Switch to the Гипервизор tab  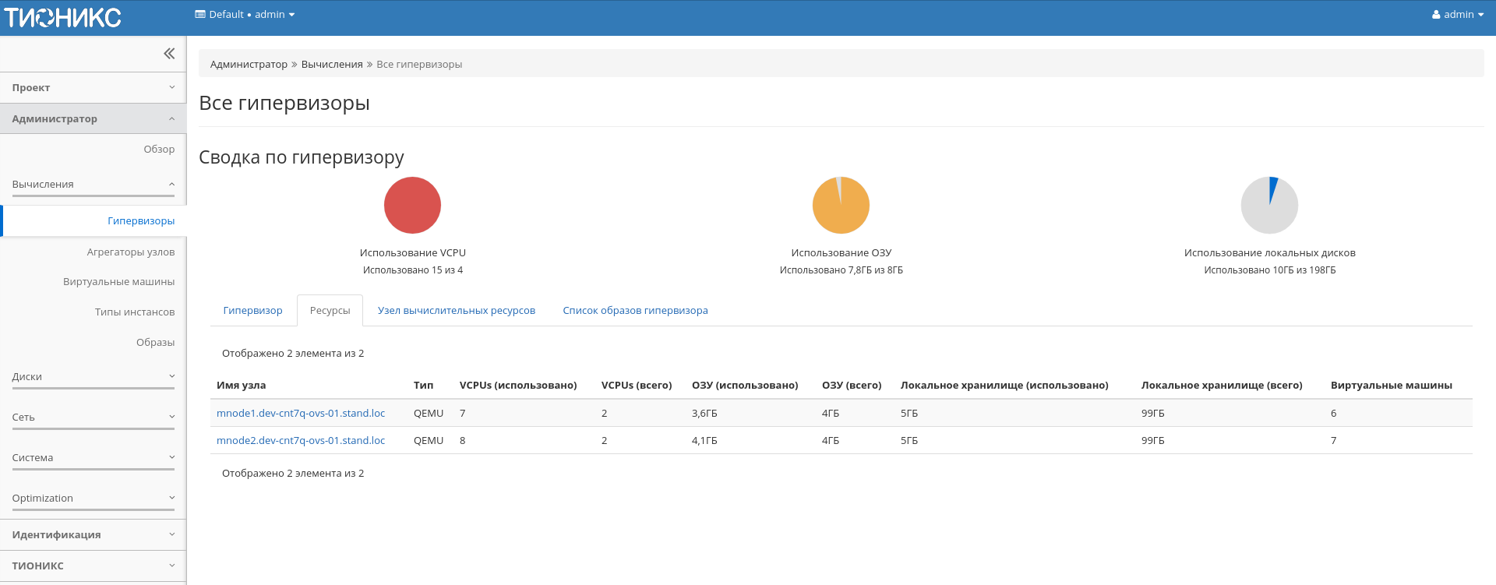coord(252,311)
